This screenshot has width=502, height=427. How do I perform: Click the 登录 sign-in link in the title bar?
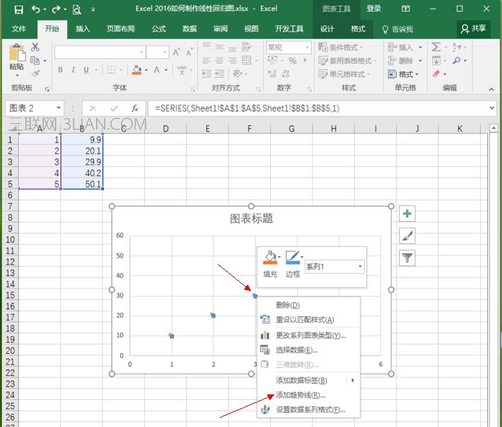(x=373, y=9)
